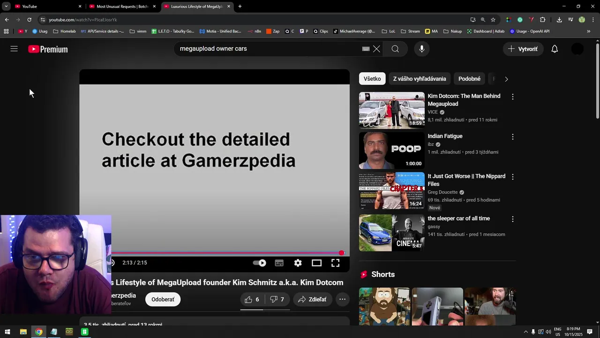Viewport: 600px width, 338px height.
Task: Show more filter chips with the arrow
Action: click(506, 79)
